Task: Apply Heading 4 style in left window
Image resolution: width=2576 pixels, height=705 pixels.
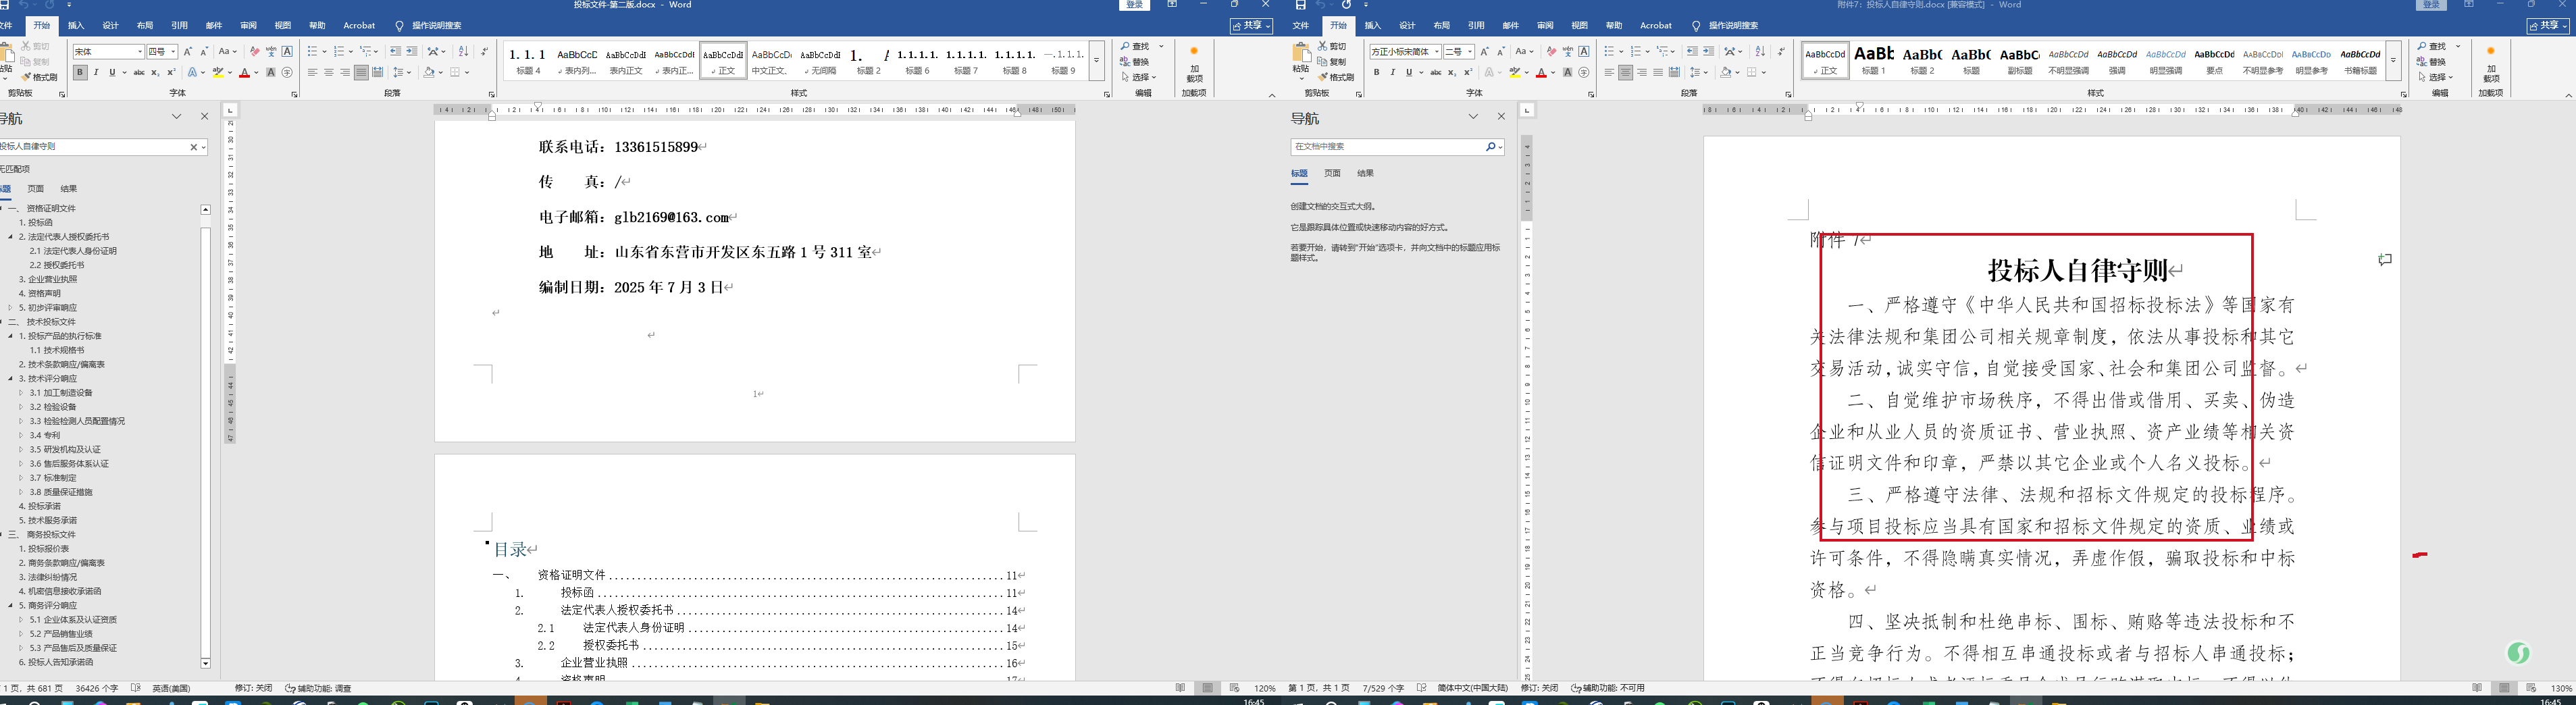Action: (x=528, y=60)
